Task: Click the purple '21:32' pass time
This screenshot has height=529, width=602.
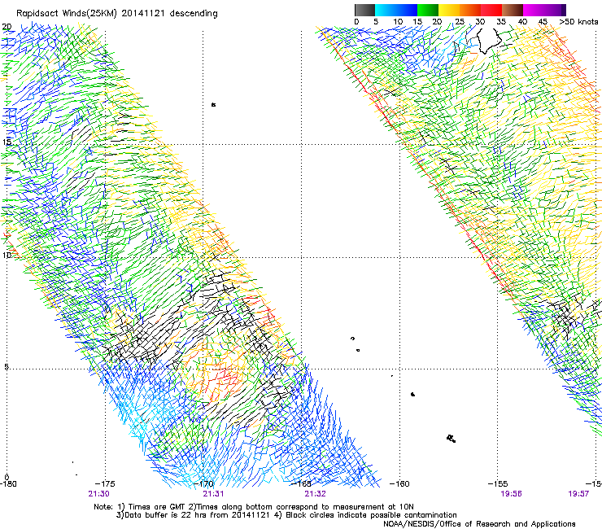Action: click(315, 494)
